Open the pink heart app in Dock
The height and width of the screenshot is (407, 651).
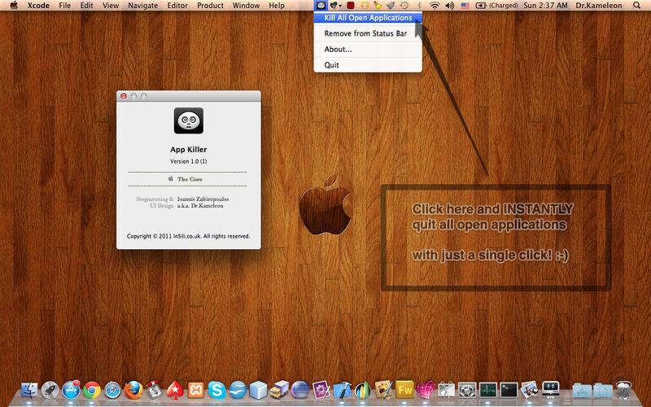click(426, 391)
